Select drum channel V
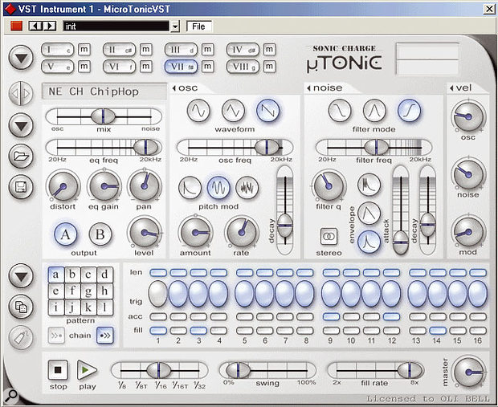498x407 pixels. coord(57,67)
